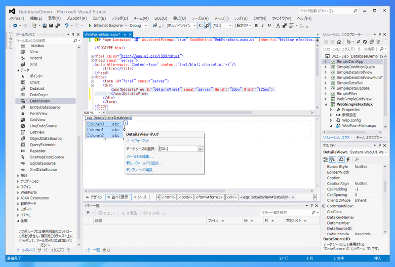
Task: Open the Internet Explorer browser dropdown arrow
Action: click(x=126, y=26)
